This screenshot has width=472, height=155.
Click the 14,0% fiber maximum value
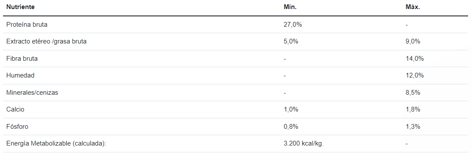pos(415,59)
